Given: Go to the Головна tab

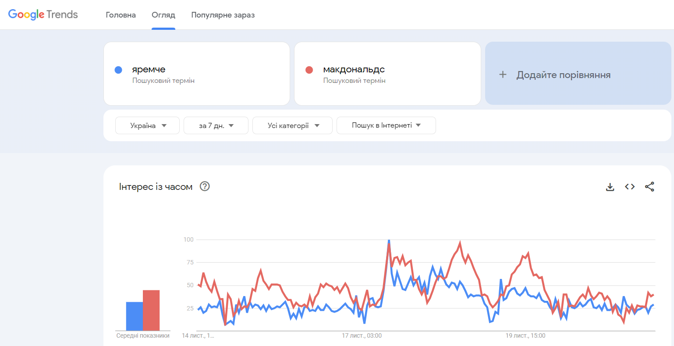Looking at the screenshot, I should (121, 15).
